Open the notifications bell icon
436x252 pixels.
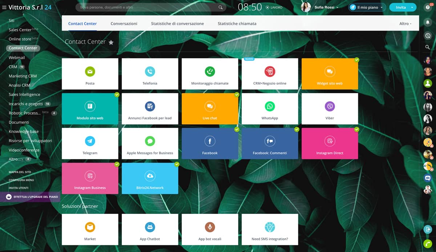pos(428,22)
